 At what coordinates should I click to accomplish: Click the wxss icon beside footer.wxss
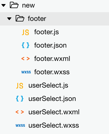(x=26, y=72)
